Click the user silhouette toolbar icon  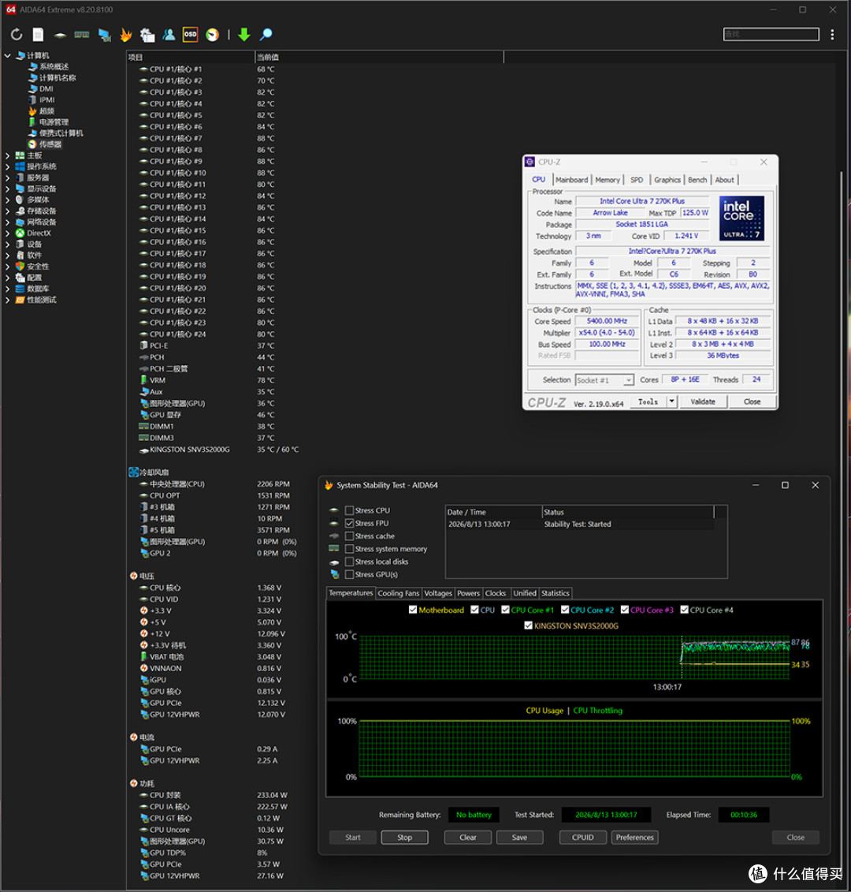(169, 35)
